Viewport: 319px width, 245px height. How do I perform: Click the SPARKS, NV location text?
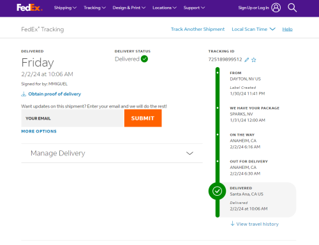click(x=241, y=114)
